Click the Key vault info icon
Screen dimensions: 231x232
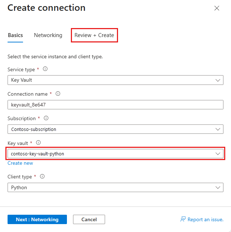pyautogui.click(x=38, y=143)
